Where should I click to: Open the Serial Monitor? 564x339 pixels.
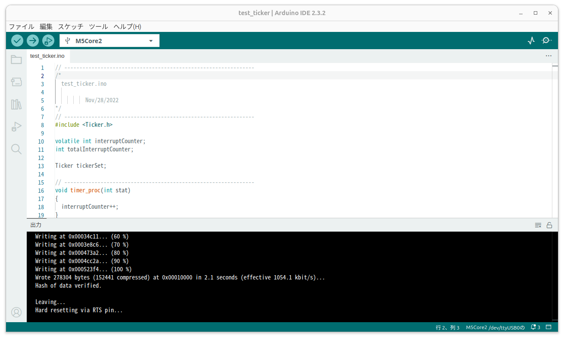coord(546,40)
